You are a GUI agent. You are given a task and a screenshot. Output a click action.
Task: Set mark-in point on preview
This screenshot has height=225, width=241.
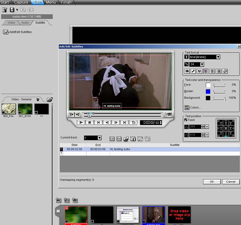tap(72, 114)
